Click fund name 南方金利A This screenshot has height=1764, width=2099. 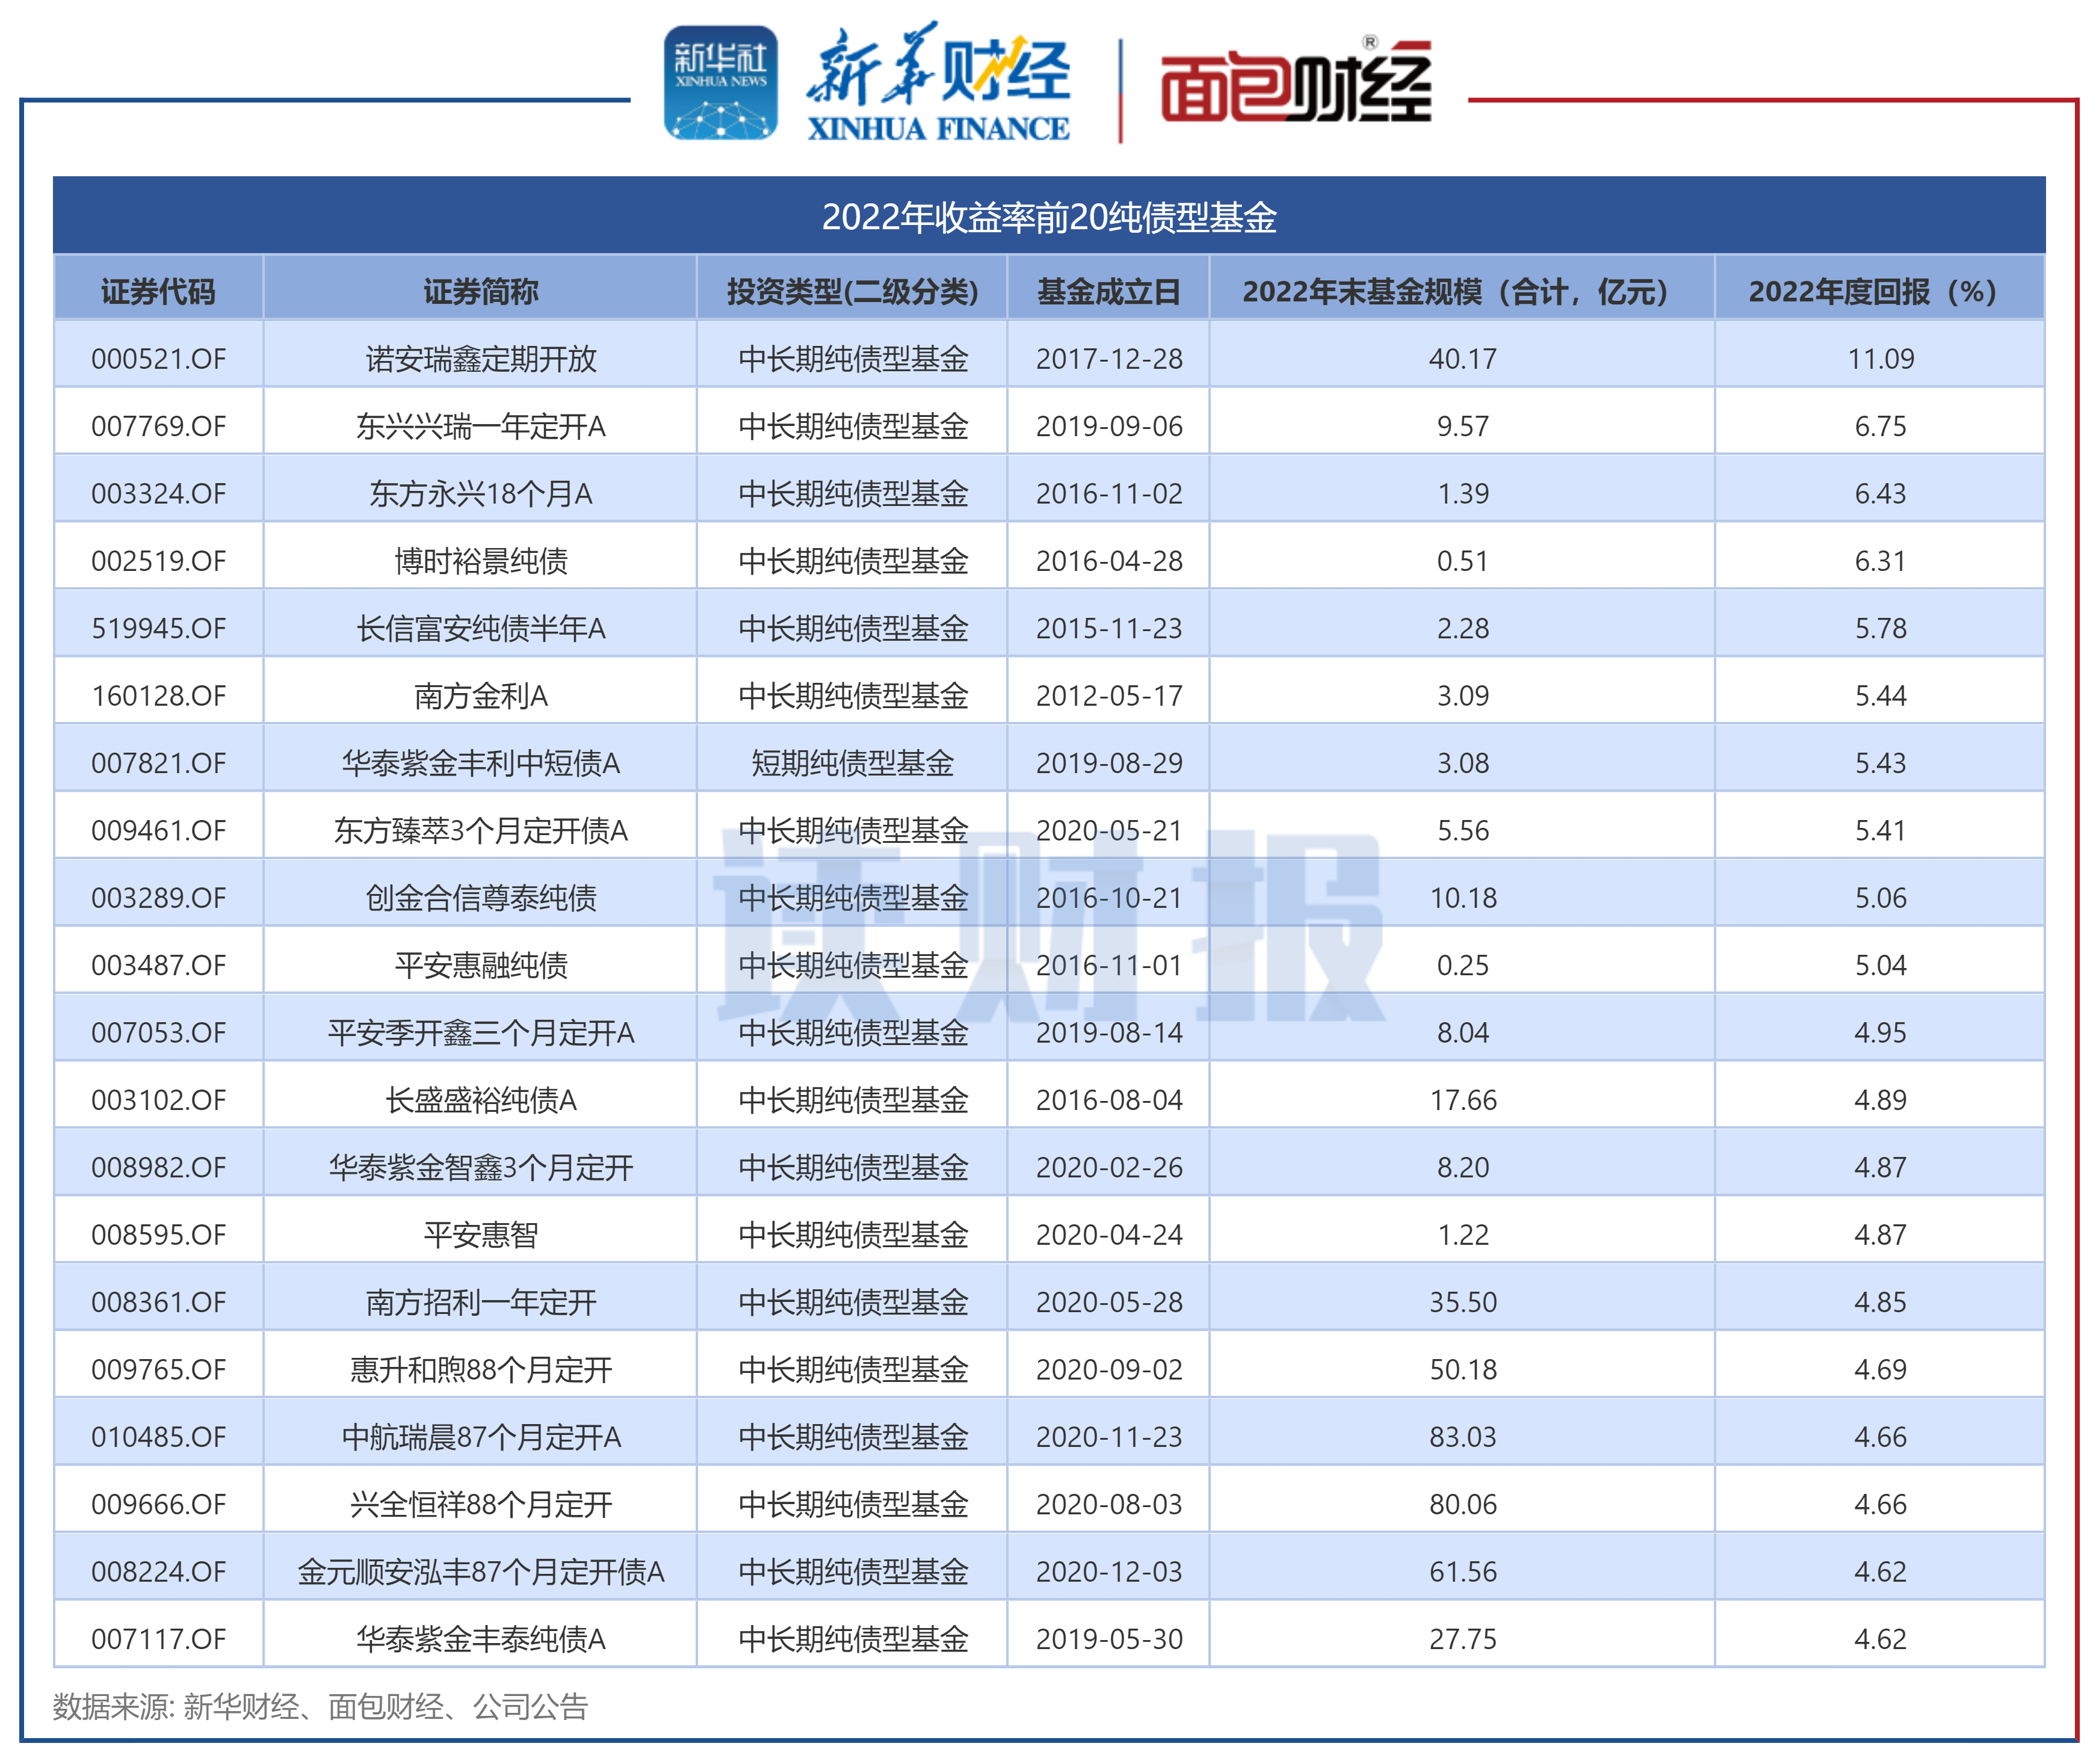(x=480, y=696)
